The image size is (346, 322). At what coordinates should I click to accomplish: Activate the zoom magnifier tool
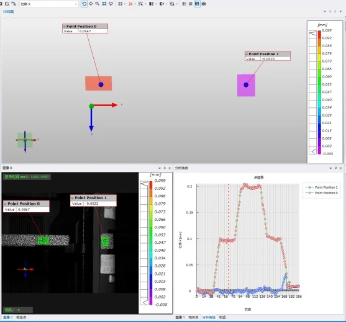tap(98, 4)
